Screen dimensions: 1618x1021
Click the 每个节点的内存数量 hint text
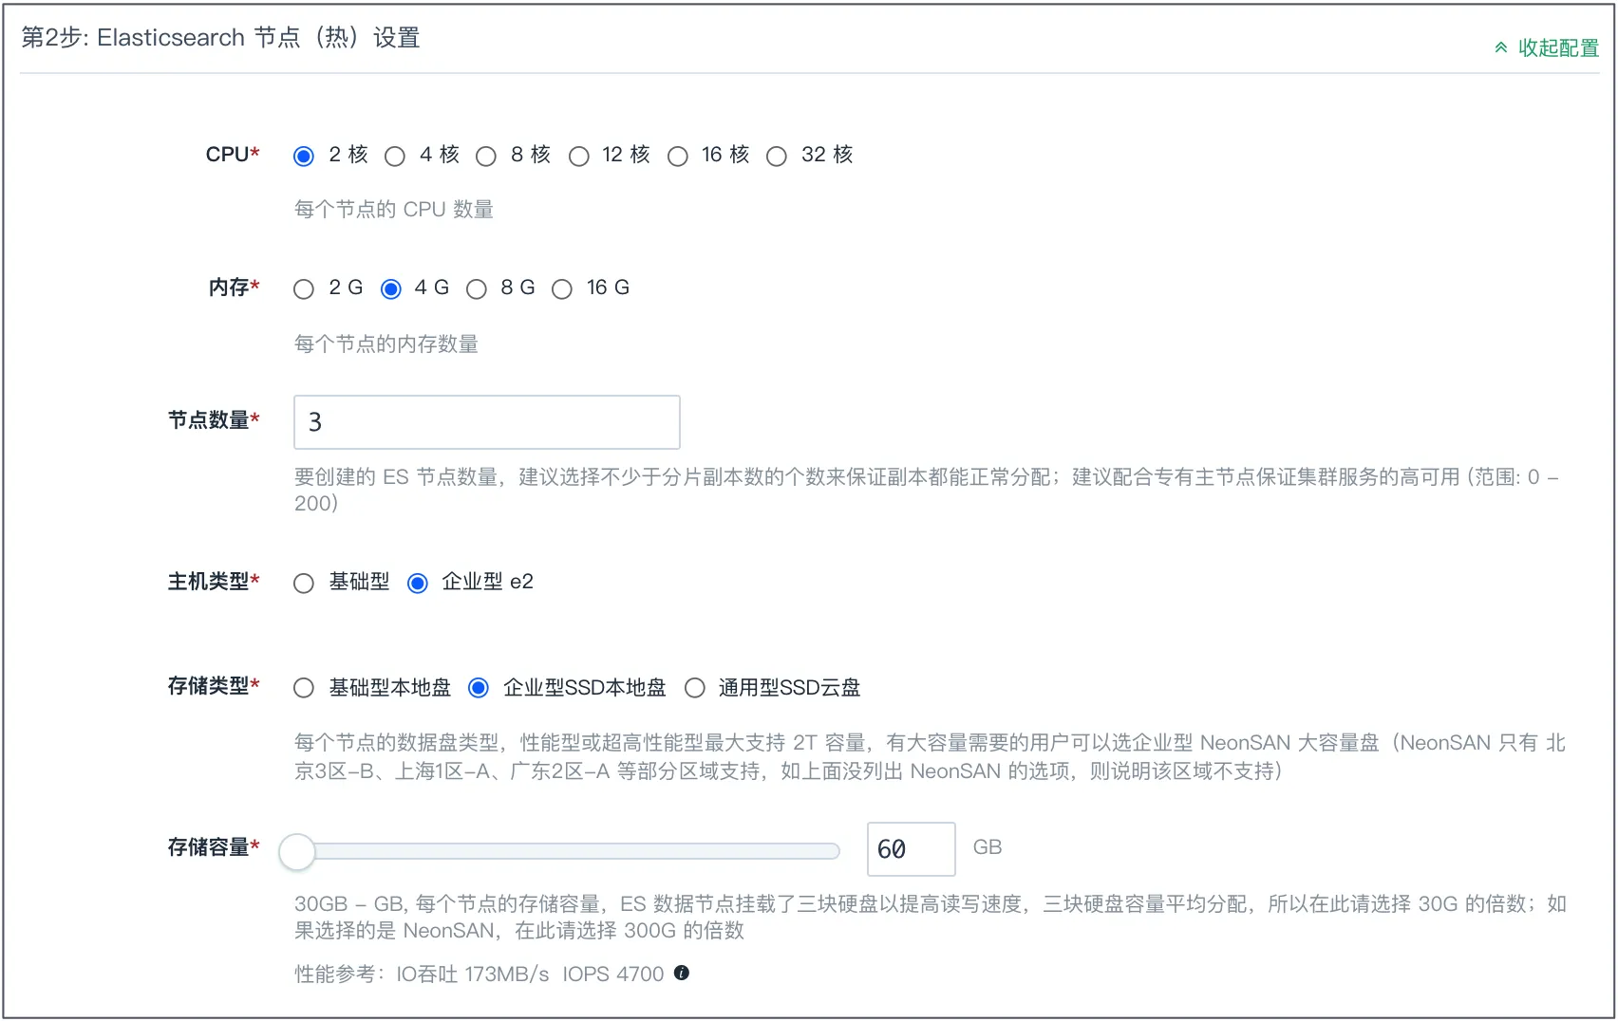click(x=386, y=344)
